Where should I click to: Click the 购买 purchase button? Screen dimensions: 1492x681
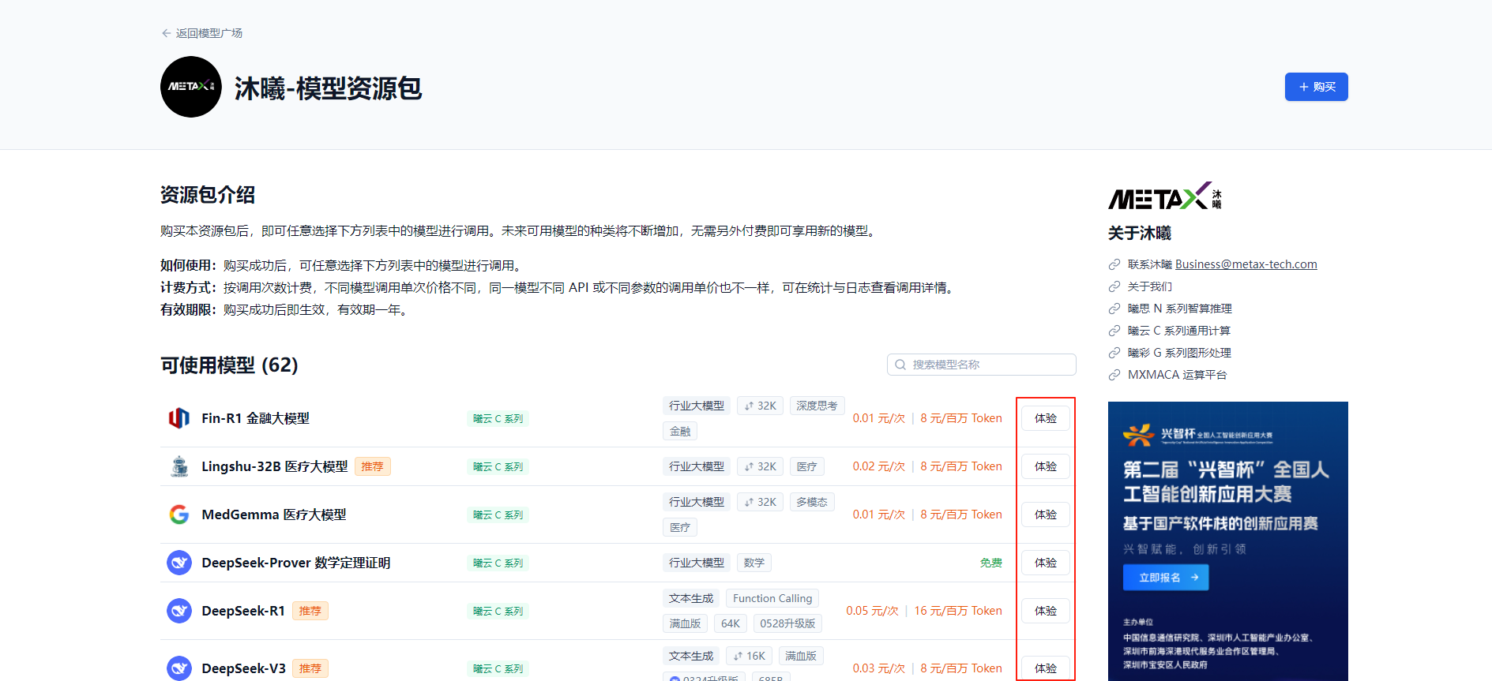pos(1316,87)
